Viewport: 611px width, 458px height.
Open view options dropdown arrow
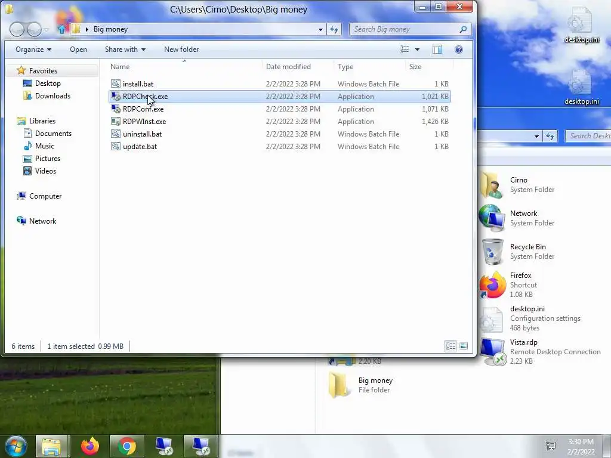pyautogui.click(x=417, y=49)
